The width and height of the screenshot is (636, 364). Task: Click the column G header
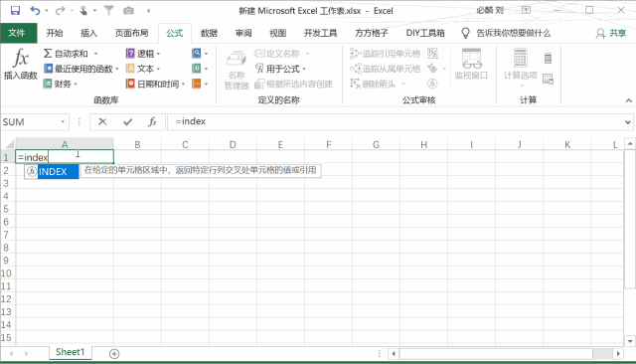[376, 145]
